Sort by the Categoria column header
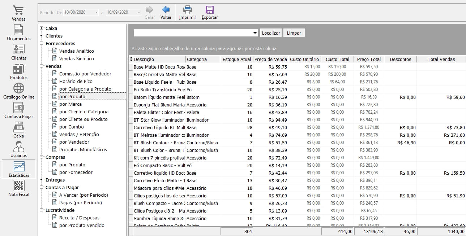The width and height of the screenshot is (466, 236). click(202, 59)
